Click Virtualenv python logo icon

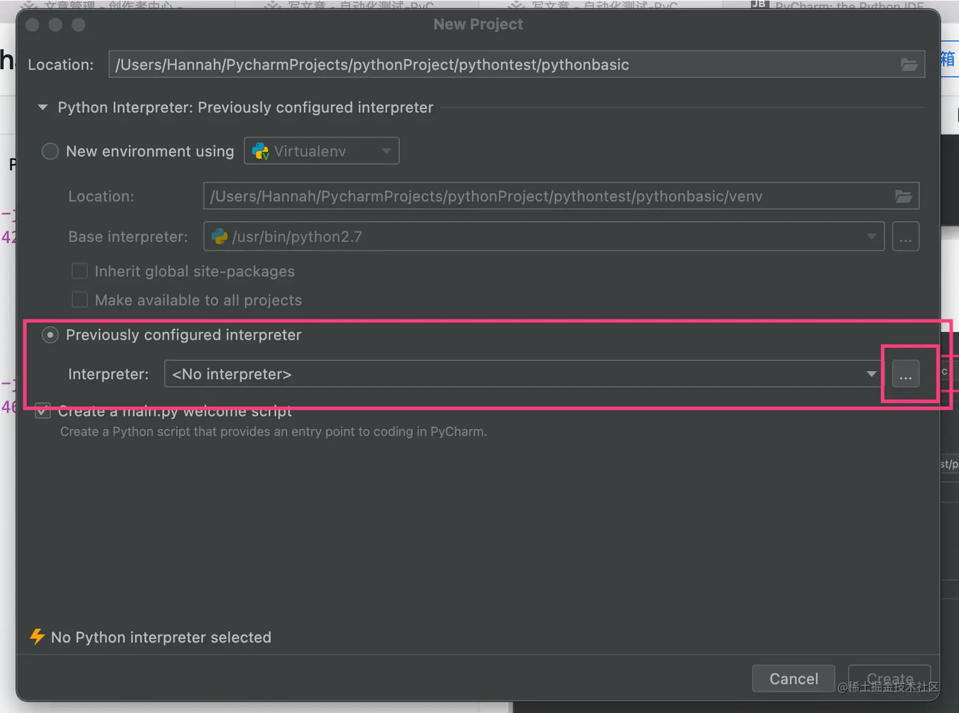(x=260, y=151)
